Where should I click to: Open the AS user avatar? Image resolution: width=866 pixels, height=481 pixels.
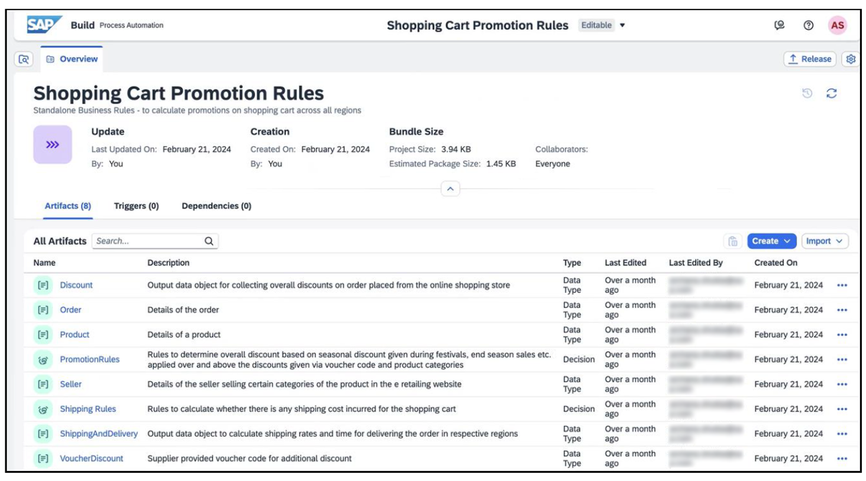(x=837, y=25)
